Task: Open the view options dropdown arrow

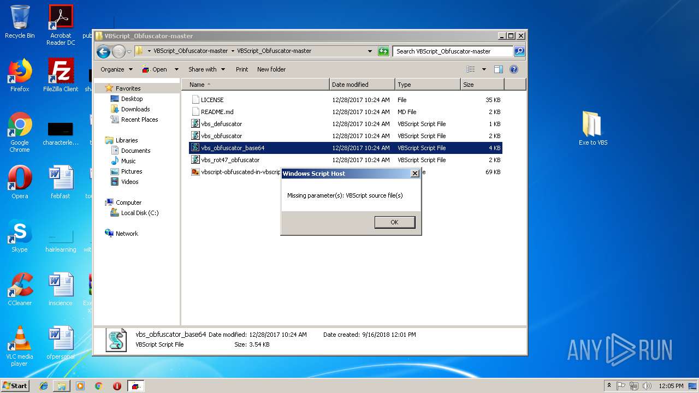Action: tap(484, 69)
